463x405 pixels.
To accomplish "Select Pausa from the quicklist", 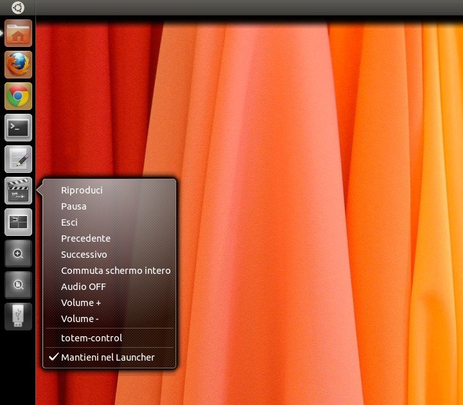I will (x=109, y=206).
